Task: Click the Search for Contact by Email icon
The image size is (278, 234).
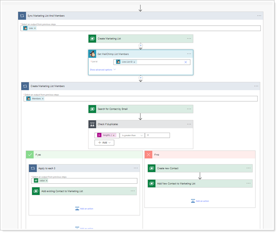Action: 92,109
